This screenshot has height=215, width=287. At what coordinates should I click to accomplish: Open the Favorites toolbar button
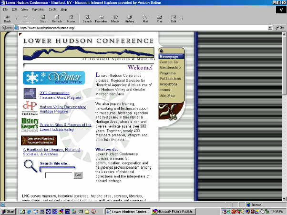coord(101,19)
